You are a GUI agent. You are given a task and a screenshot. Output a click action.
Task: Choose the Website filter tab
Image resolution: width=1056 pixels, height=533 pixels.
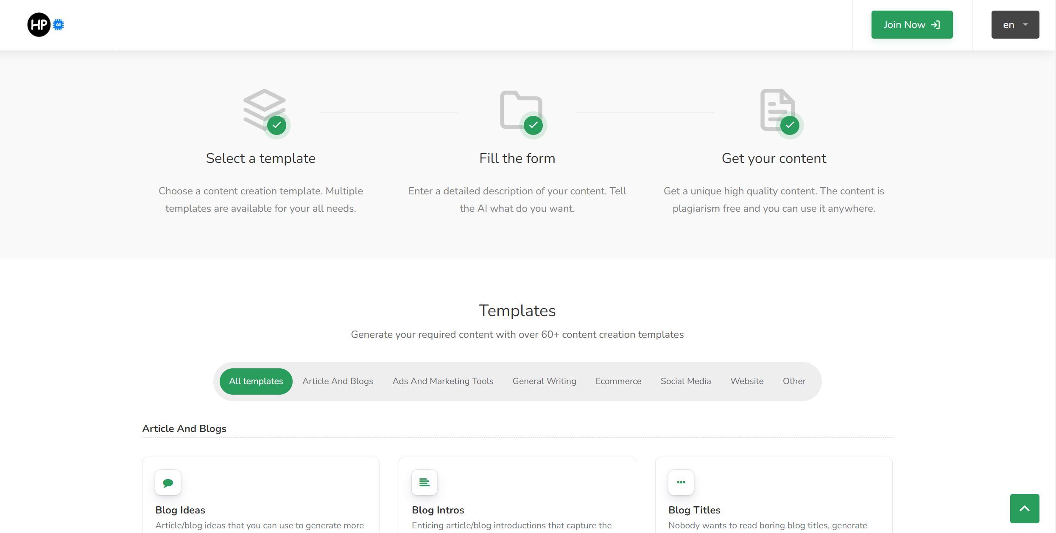pos(746,381)
